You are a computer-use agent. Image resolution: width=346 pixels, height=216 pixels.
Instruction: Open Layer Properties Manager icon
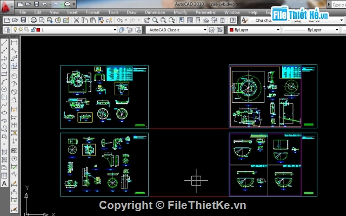pyautogui.click(x=7, y=30)
